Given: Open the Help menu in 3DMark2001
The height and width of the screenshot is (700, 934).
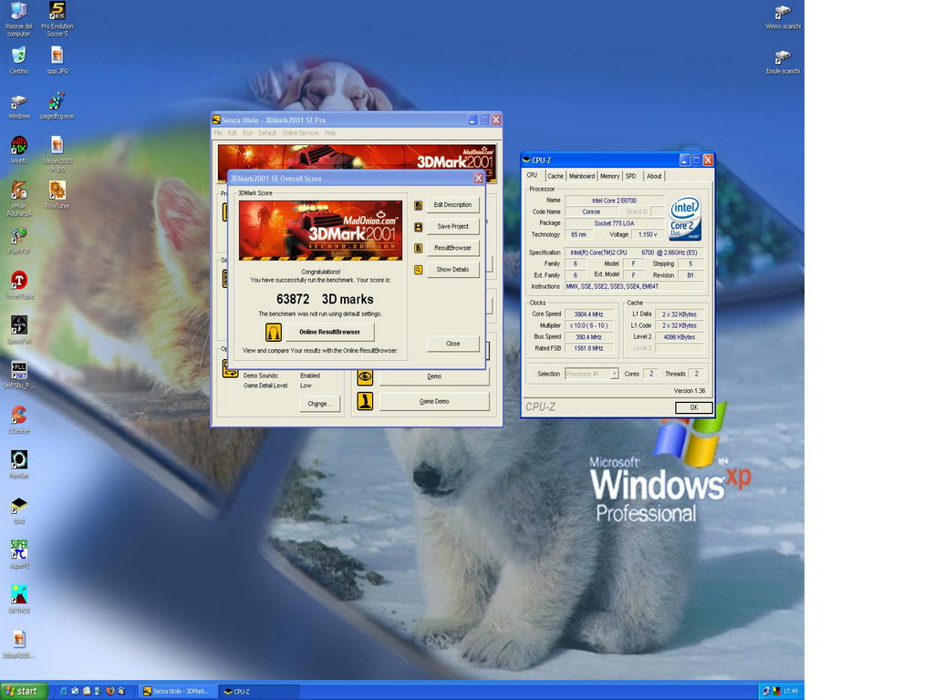Looking at the screenshot, I should [x=330, y=133].
